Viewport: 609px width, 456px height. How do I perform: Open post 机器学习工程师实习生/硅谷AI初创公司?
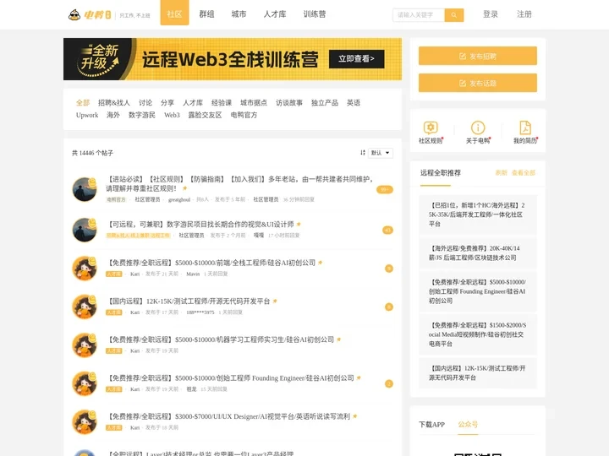tap(220, 339)
